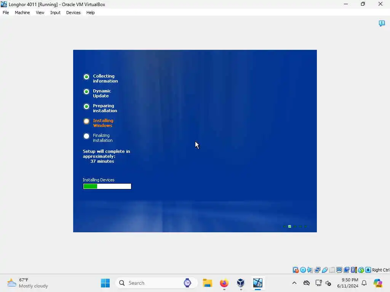
Task: Click network adapters indicator in status bar
Action: coord(317,270)
